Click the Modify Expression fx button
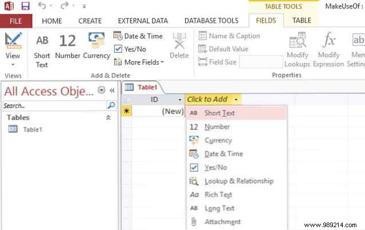 click(328, 50)
